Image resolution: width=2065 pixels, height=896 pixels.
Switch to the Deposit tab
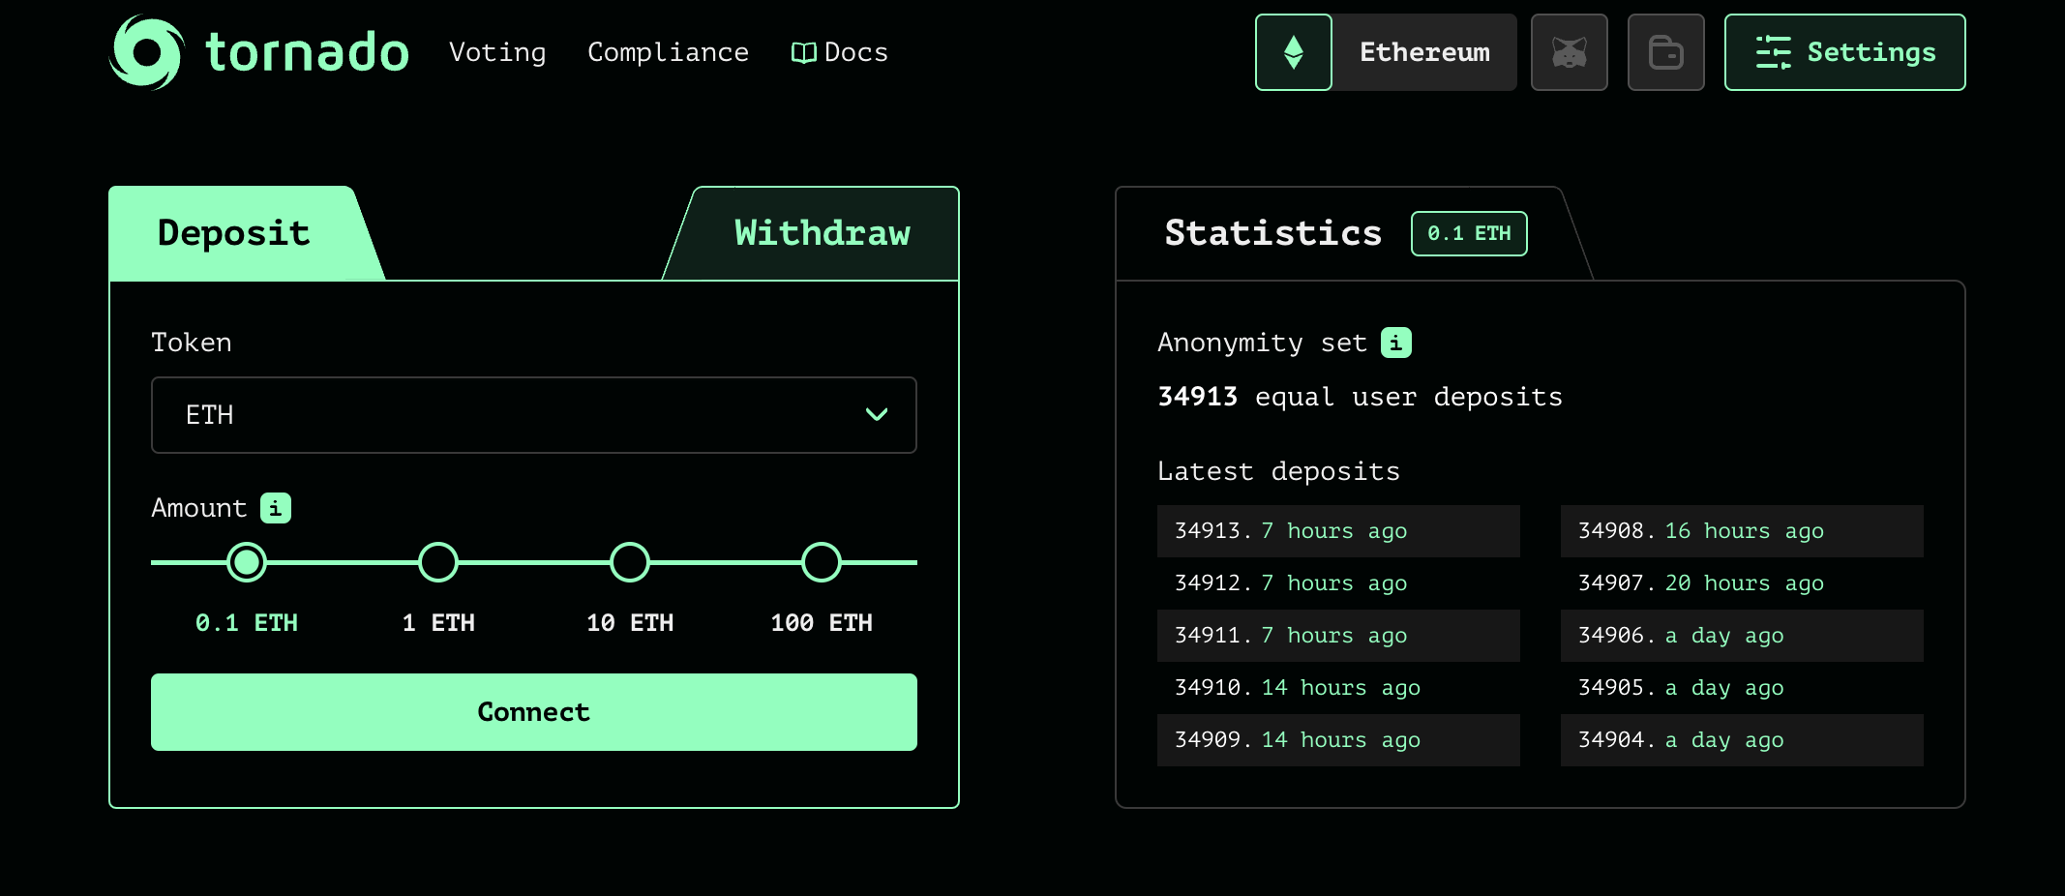[x=234, y=233]
